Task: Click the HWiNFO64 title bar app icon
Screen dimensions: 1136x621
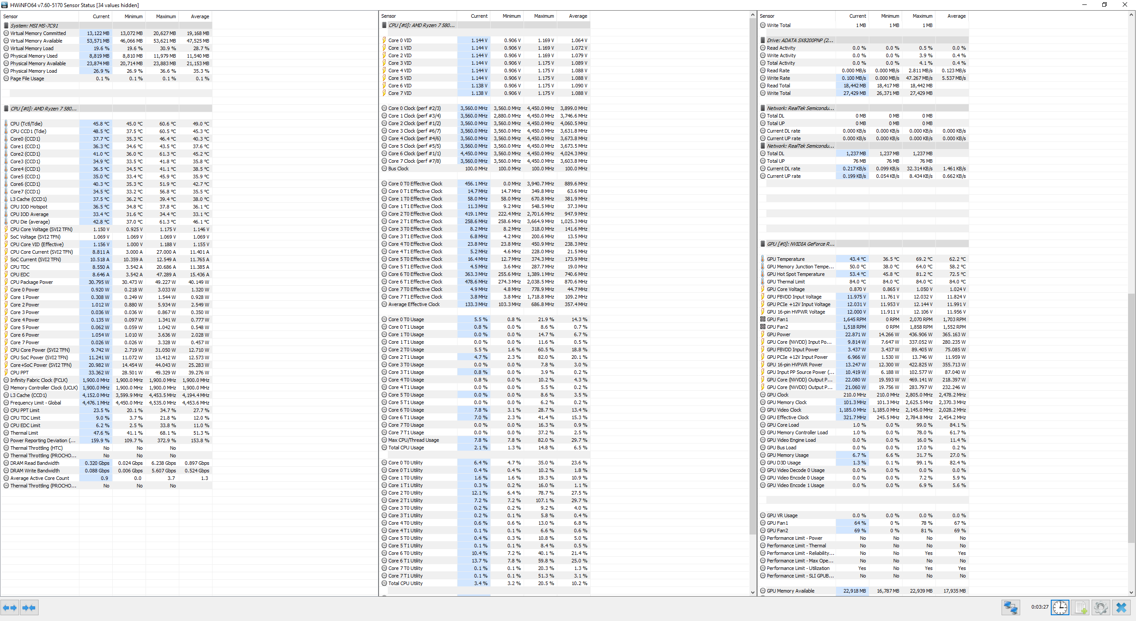Action: point(5,5)
